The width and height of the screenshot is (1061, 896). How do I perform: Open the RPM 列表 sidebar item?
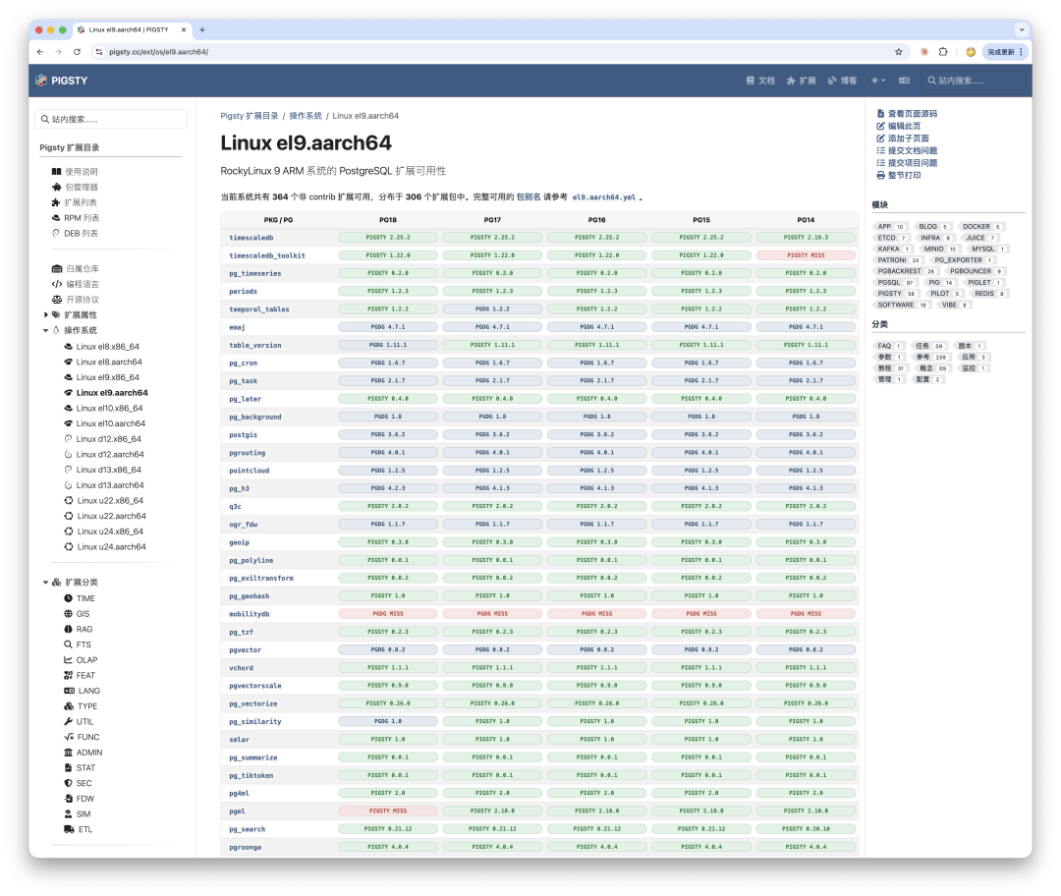point(82,218)
